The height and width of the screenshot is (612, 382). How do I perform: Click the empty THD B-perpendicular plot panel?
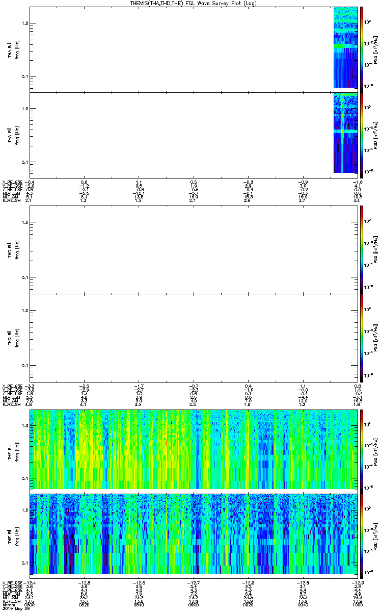pyautogui.click(x=194, y=250)
